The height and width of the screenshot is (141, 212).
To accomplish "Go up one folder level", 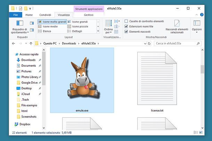I will click(x=31, y=43).
